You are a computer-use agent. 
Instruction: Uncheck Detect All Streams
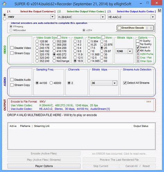(x=125, y=83)
